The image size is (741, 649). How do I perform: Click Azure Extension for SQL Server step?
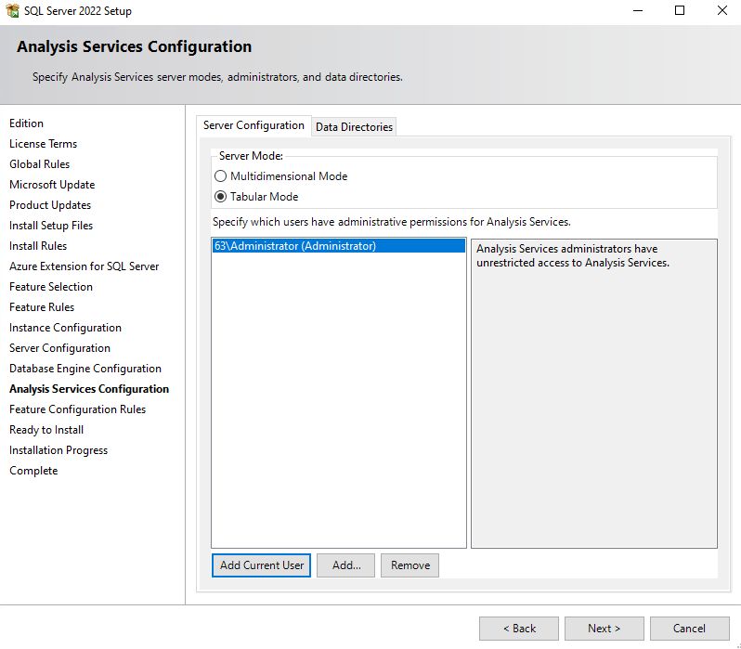pyautogui.click(x=84, y=266)
